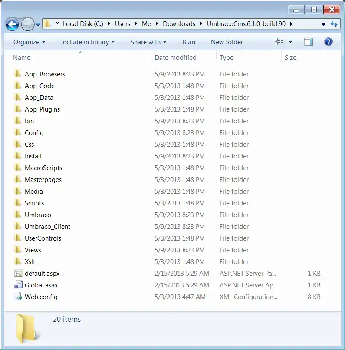This screenshot has width=345, height=350.
Task: Navigate to Me in the breadcrumb
Action: 146,23
